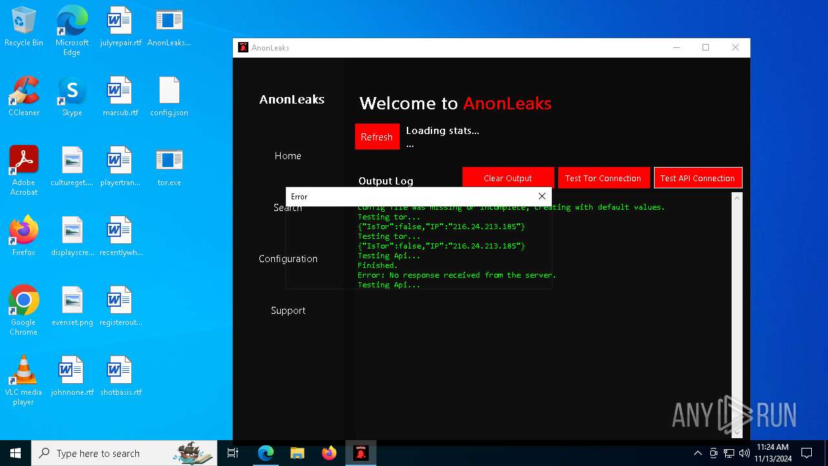Launch VLC media player shortcut

[x=24, y=381]
